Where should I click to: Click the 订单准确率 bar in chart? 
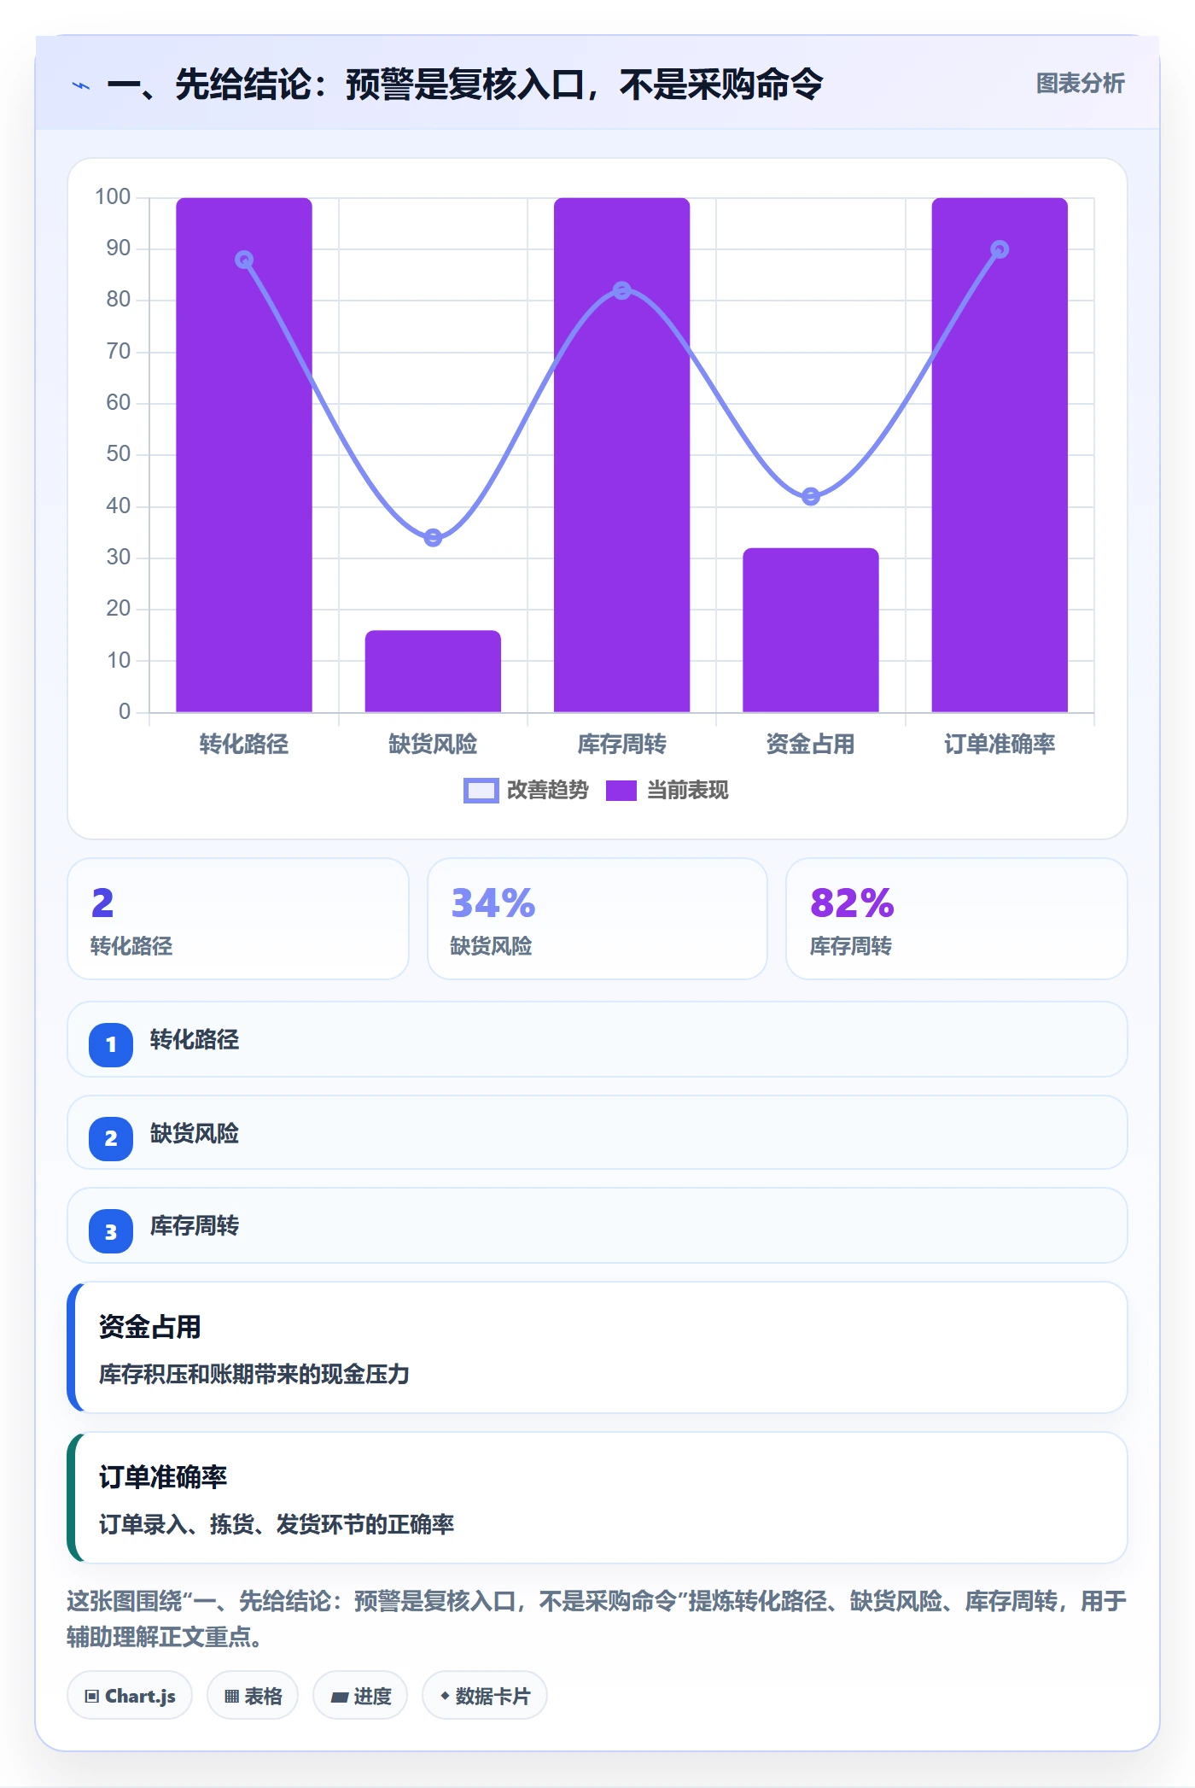coord(1000,454)
